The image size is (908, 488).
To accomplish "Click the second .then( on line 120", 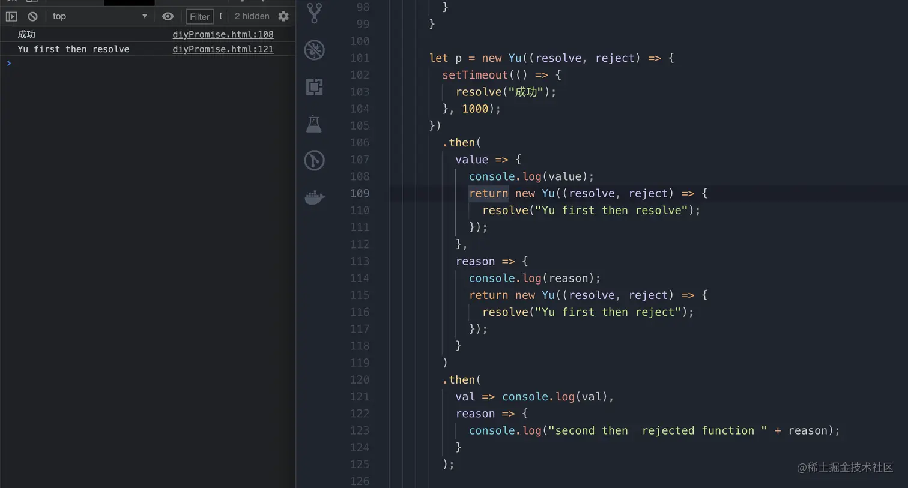I will pyautogui.click(x=461, y=379).
